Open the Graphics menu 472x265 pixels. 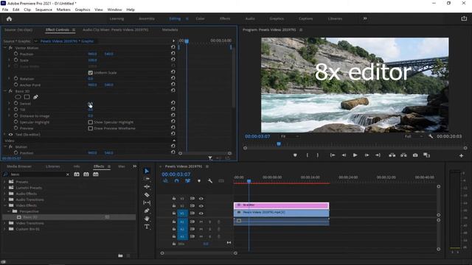coord(83,10)
